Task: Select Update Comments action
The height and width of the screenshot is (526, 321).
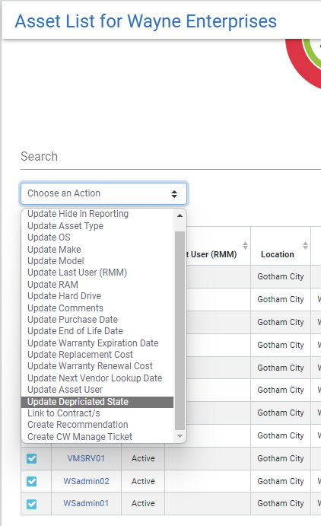Action: (x=97, y=308)
